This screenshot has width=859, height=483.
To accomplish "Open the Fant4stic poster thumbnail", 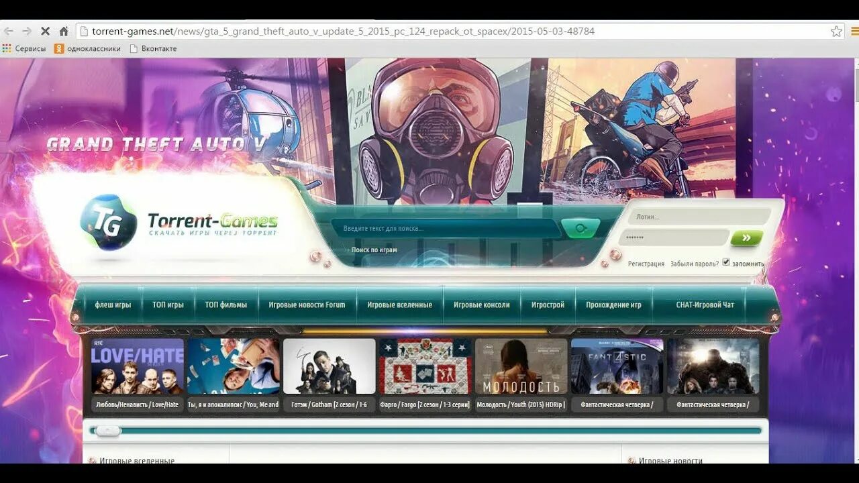I will pyautogui.click(x=617, y=366).
